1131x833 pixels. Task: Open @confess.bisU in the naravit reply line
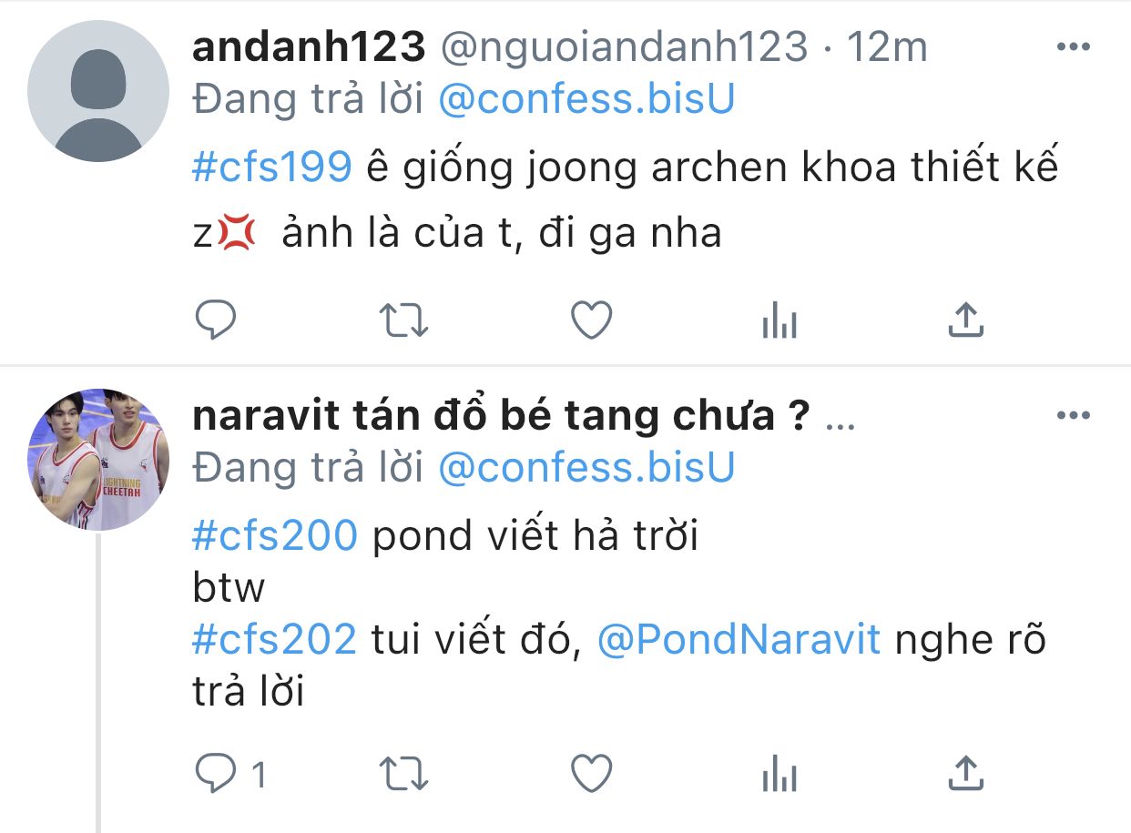point(586,468)
